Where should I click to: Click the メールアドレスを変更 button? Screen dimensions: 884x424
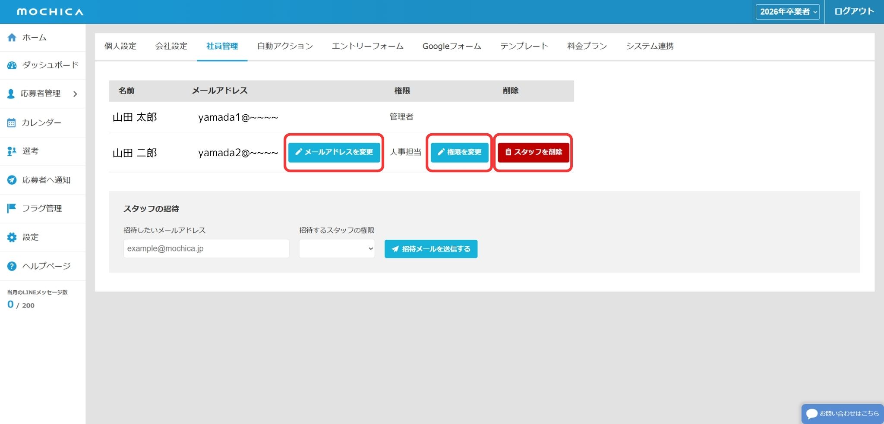point(334,152)
